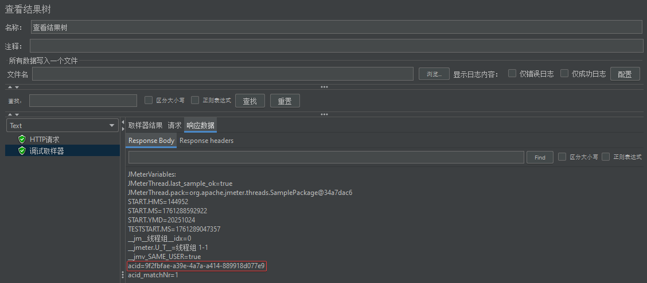Switch to the 取样器结果 tab
This screenshot has height=283, width=647.
[x=145, y=125]
